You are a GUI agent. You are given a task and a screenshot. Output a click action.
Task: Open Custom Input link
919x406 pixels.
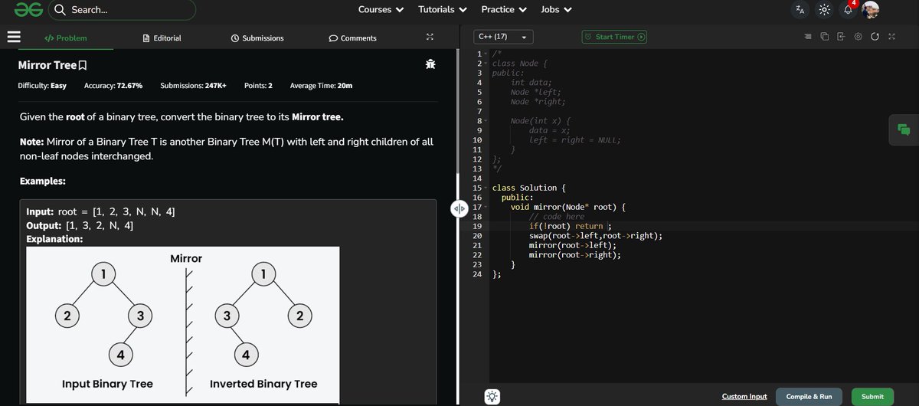coord(744,397)
